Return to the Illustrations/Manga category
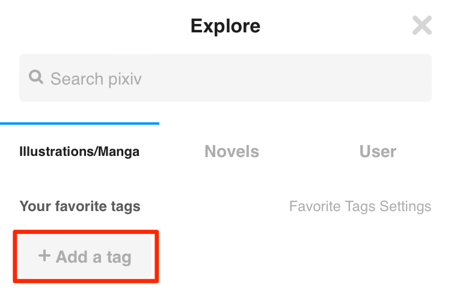The height and width of the screenshot is (307, 451). 79,152
